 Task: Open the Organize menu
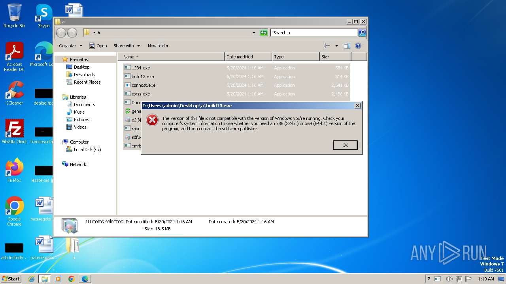[70, 46]
